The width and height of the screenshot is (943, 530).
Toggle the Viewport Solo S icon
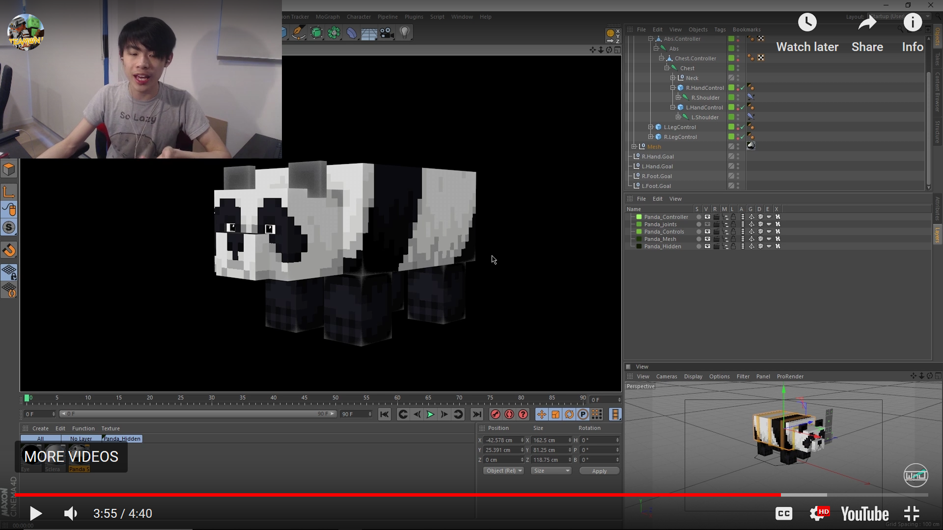click(9, 227)
